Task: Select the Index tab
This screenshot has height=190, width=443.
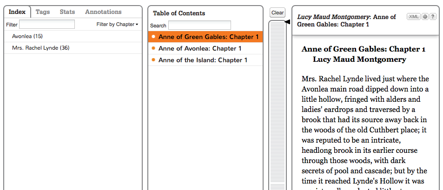Action: click(x=17, y=12)
